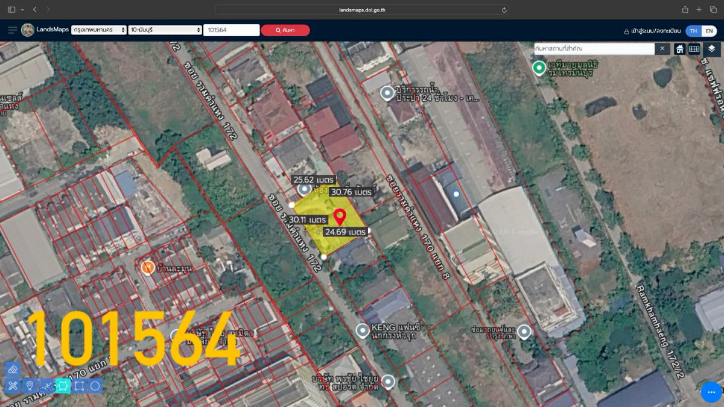The width and height of the screenshot is (724, 407).
Task: Click the 25.62 เมตร measurement label
Action: tap(314, 179)
